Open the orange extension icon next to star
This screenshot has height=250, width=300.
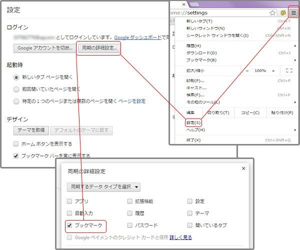(x=283, y=13)
